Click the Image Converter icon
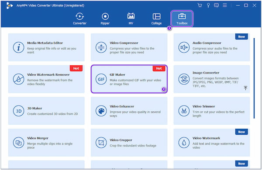This screenshot has width=262, height=170. [x=184, y=79]
